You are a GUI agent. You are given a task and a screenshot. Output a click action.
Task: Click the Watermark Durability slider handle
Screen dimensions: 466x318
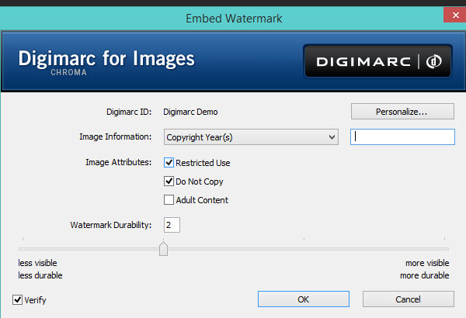(163, 249)
